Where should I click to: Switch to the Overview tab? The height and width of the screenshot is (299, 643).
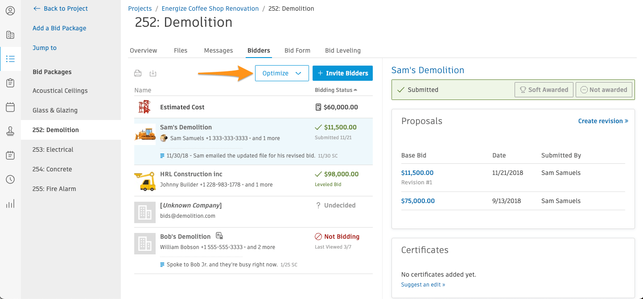click(144, 50)
